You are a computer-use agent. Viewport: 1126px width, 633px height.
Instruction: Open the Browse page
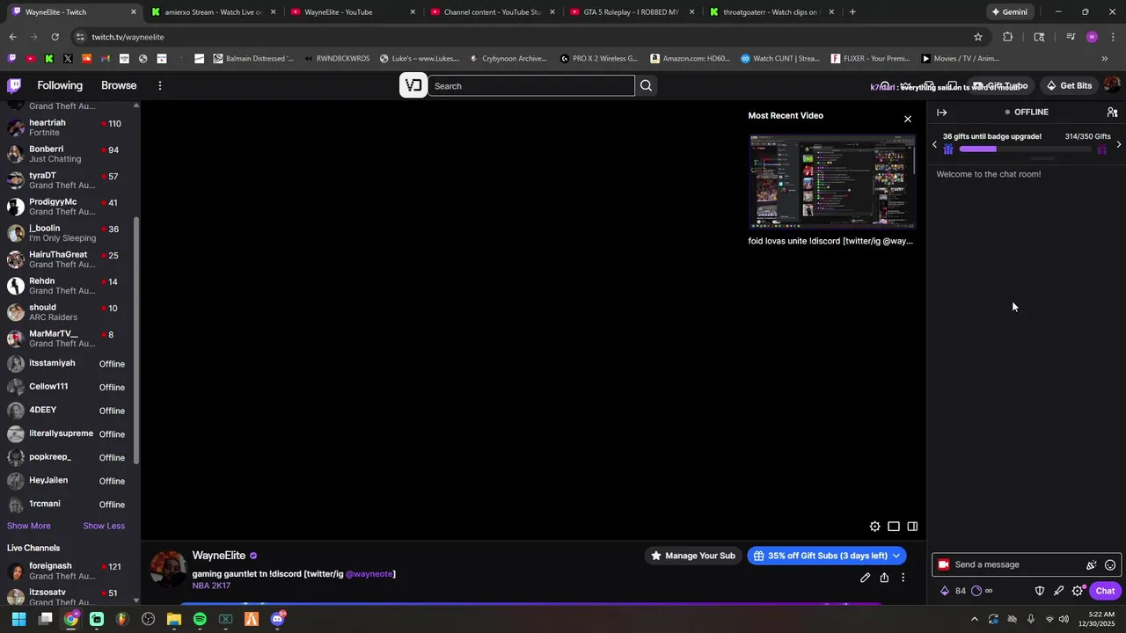(119, 85)
